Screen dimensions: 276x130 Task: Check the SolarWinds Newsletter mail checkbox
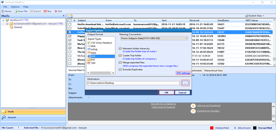[70, 28]
